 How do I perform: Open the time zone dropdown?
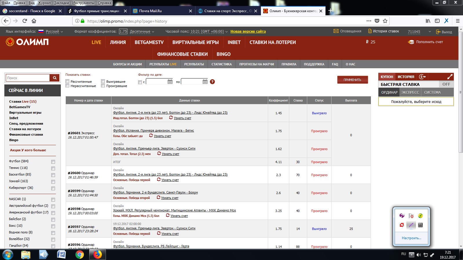click(209, 32)
